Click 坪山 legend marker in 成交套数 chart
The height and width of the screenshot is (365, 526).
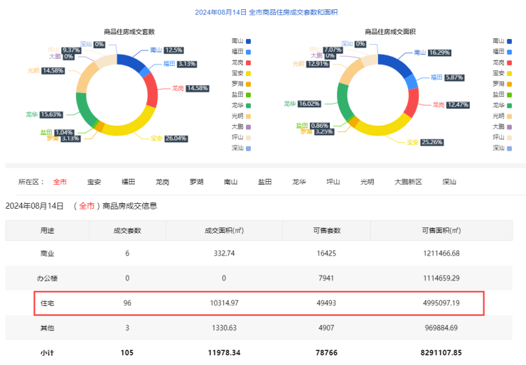click(x=248, y=137)
